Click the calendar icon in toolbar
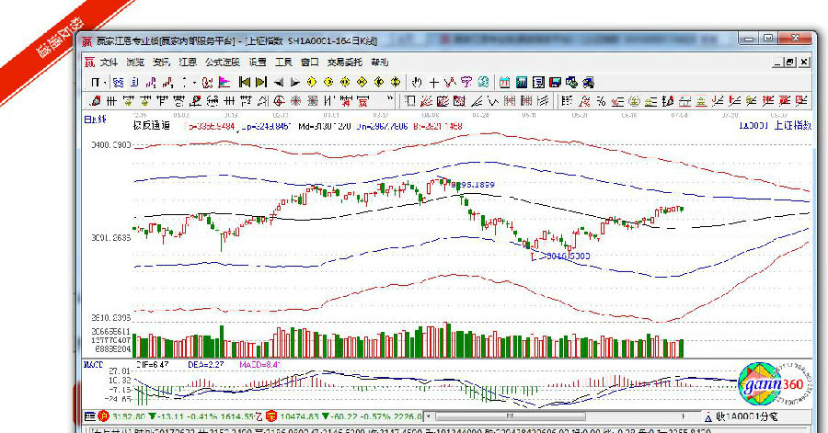This screenshot has width=828, height=433. tap(504, 82)
